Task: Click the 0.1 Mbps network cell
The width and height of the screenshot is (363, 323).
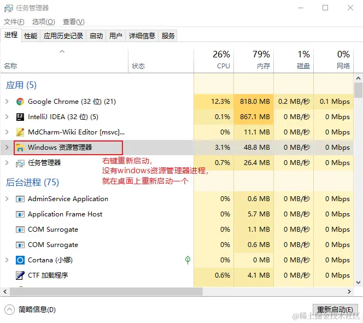Action: [333, 102]
